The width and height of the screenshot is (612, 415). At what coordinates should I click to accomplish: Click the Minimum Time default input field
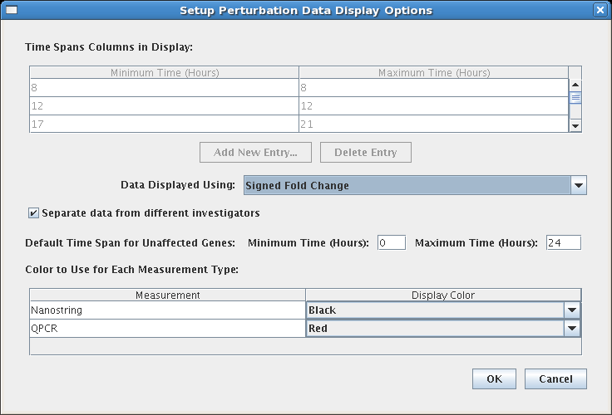pos(391,243)
